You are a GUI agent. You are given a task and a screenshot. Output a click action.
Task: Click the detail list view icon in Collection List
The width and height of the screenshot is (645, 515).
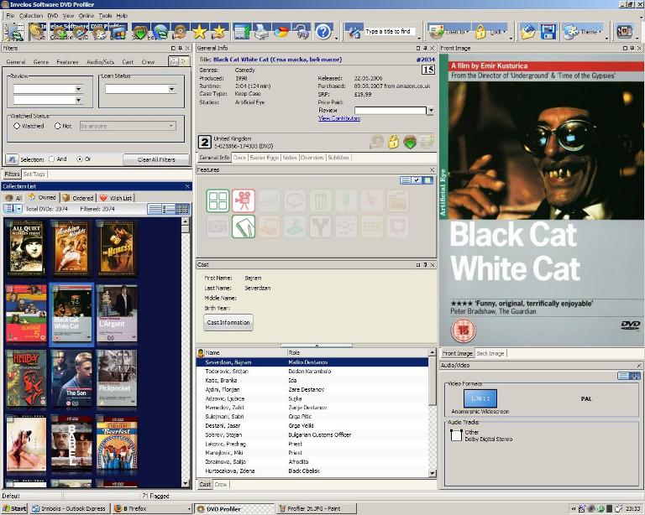click(x=169, y=209)
